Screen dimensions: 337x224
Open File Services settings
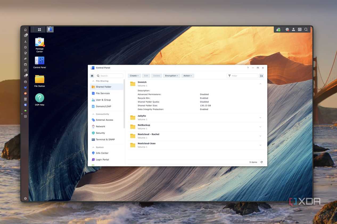tap(106, 93)
